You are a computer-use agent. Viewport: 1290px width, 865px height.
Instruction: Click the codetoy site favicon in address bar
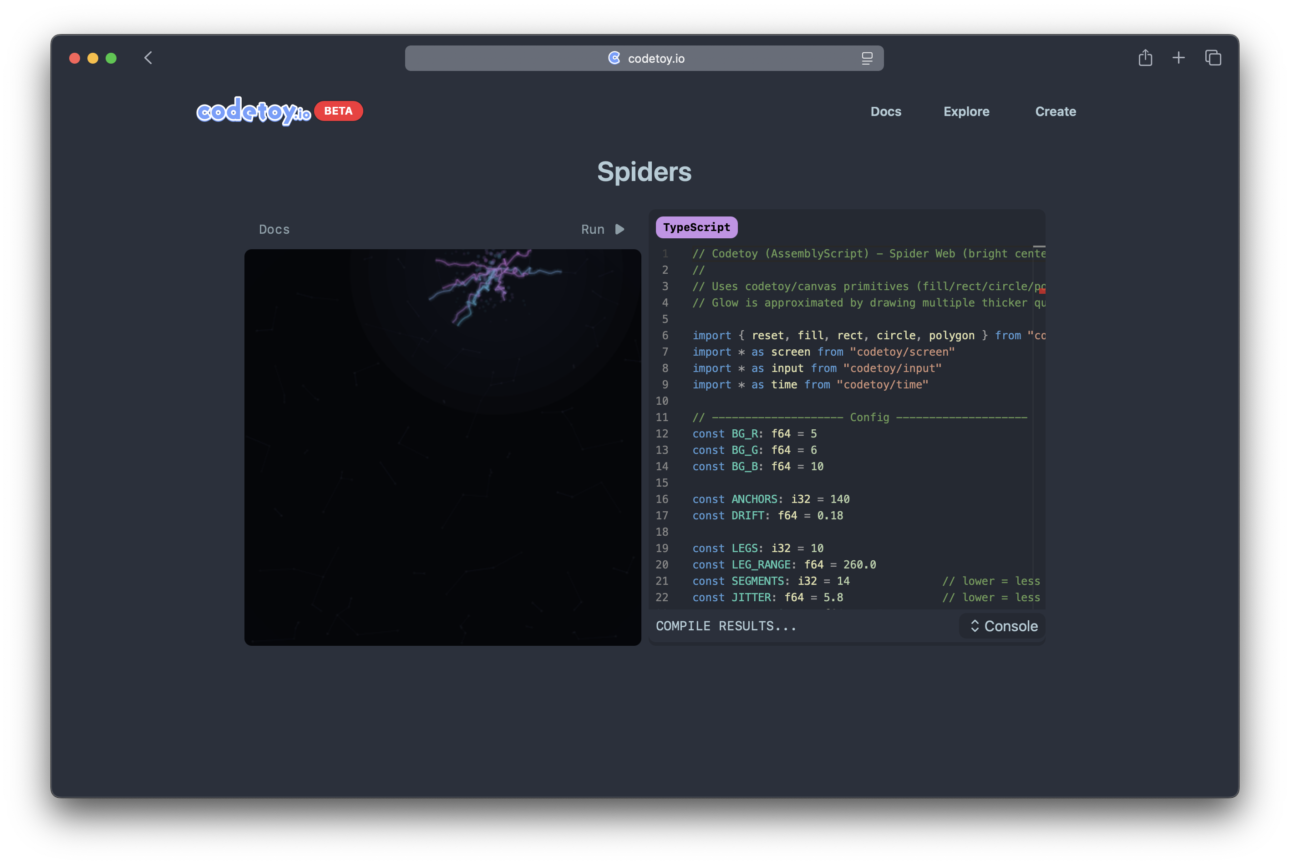point(614,58)
